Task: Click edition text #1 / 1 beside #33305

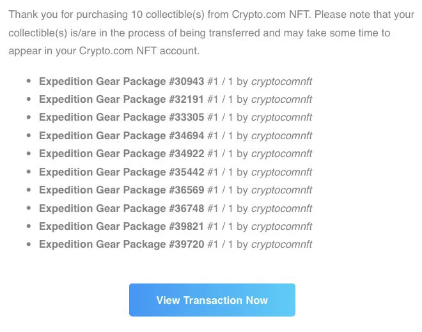Action: [x=220, y=117]
